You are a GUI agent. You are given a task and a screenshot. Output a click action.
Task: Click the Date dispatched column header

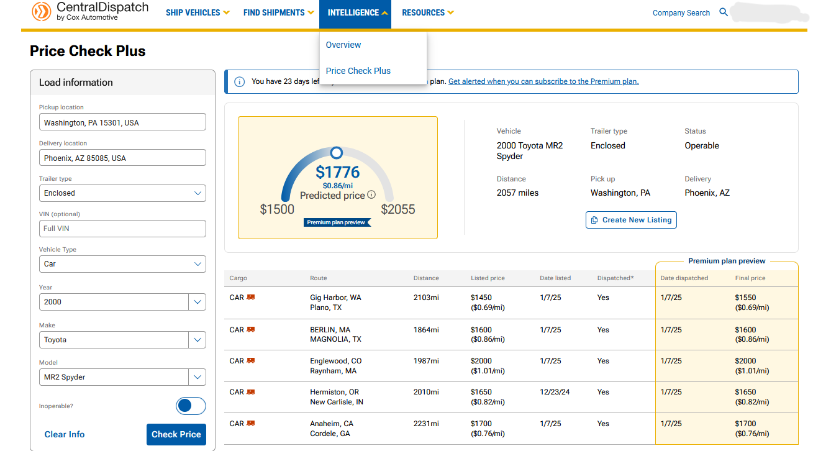click(x=684, y=278)
